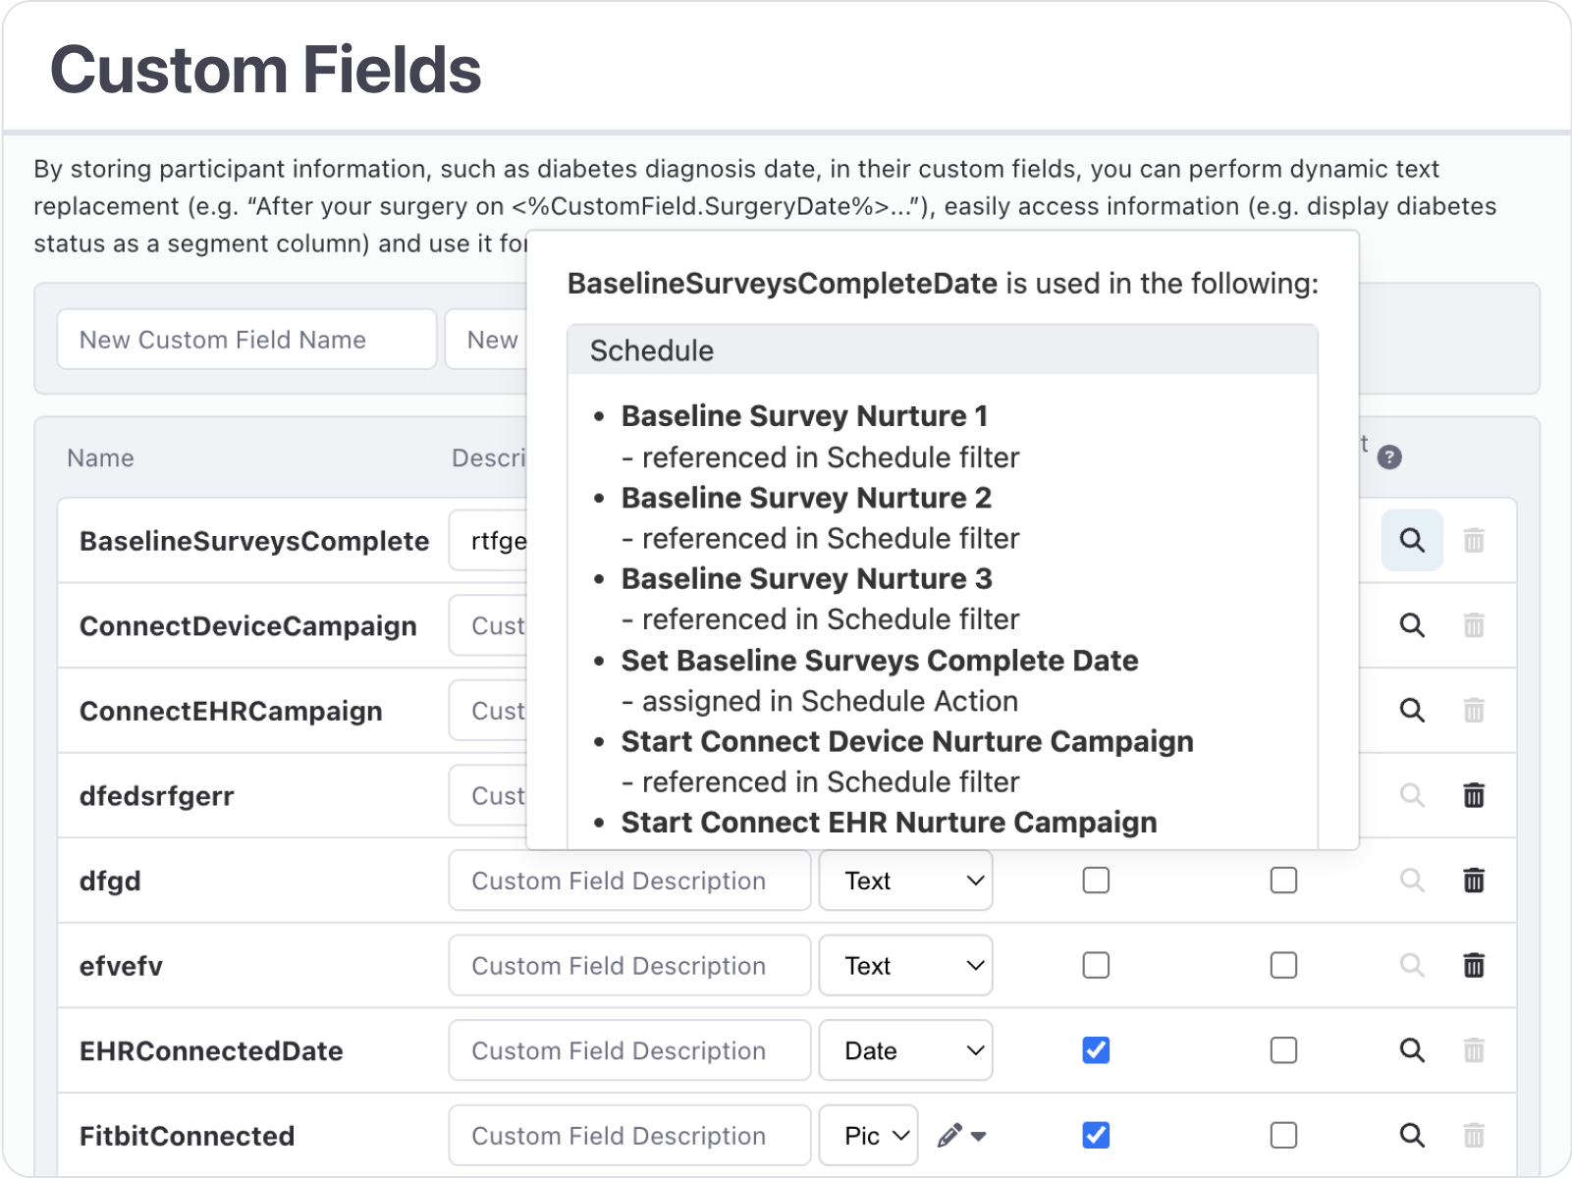Open the type dropdown for efvefv
This screenshot has width=1572, height=1178.
coord(905,965)
